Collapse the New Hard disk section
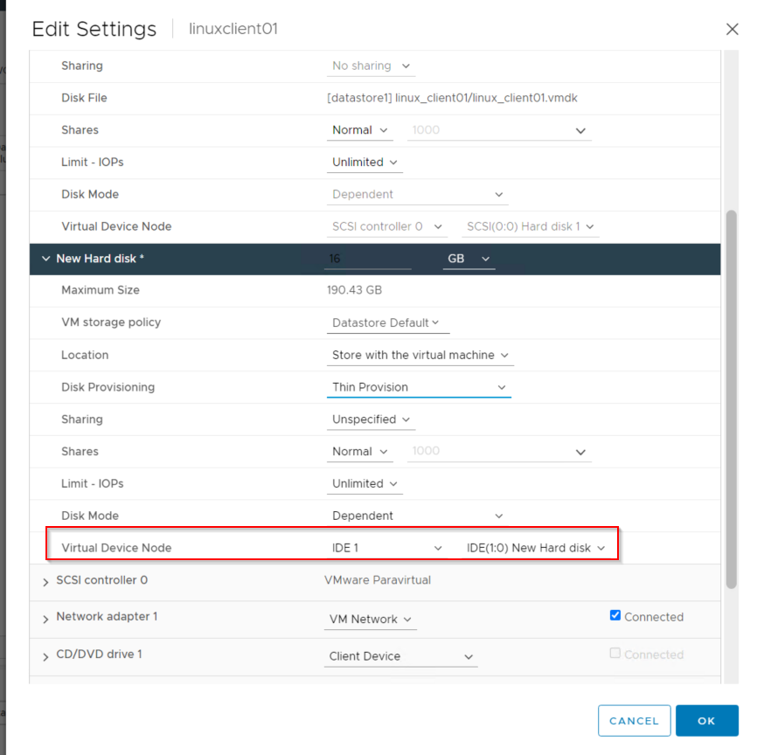This screenshot has height=755, width=757. pyautogui.click(x=45, y=259)
